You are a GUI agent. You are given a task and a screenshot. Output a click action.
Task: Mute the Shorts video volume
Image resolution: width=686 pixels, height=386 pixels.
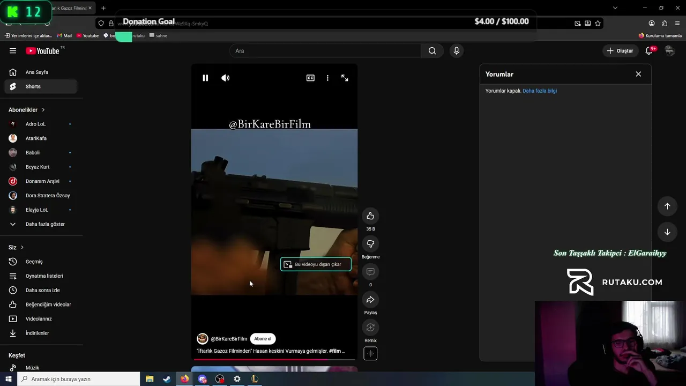[226, 78]
